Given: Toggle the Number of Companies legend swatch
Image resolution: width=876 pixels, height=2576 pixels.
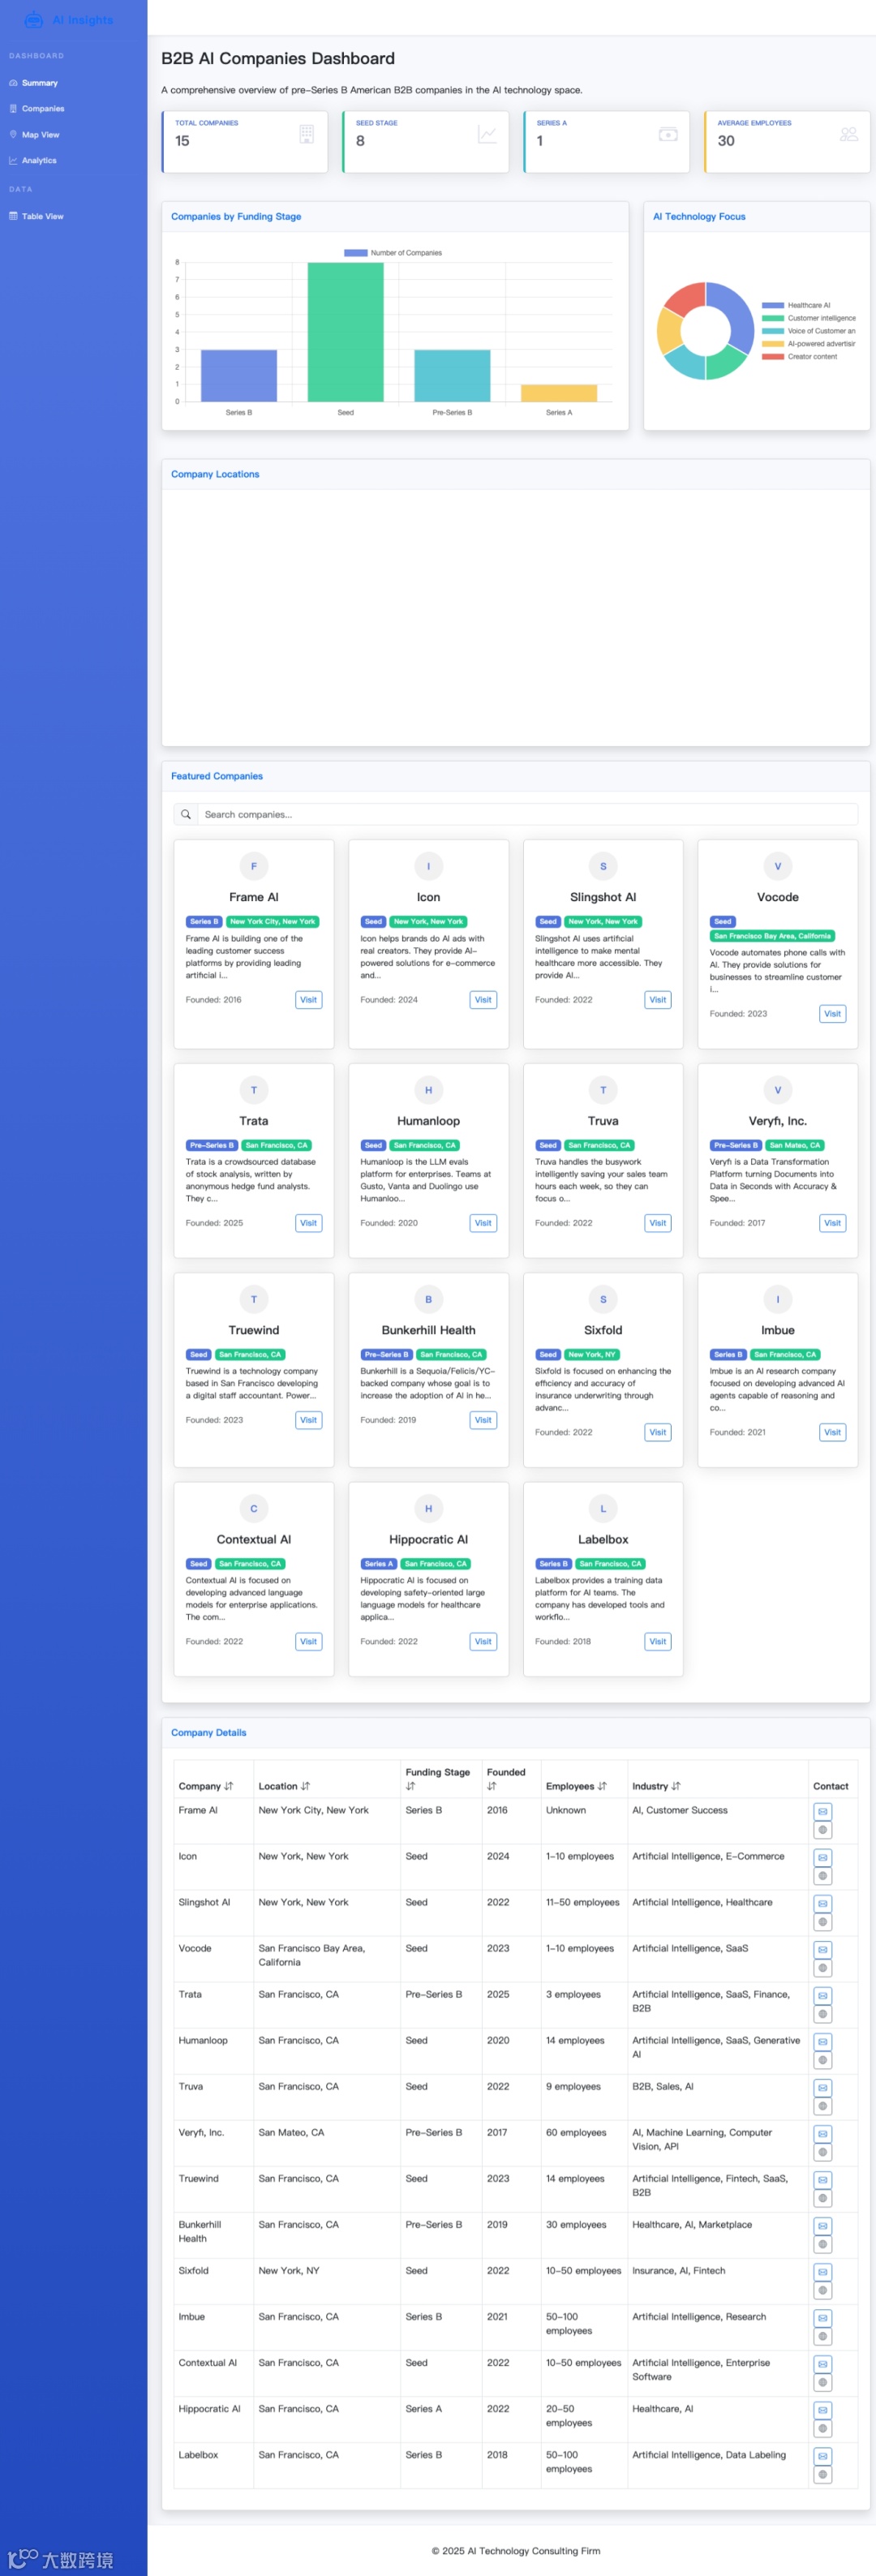Looking at the screenshot, I should [355, 253].
